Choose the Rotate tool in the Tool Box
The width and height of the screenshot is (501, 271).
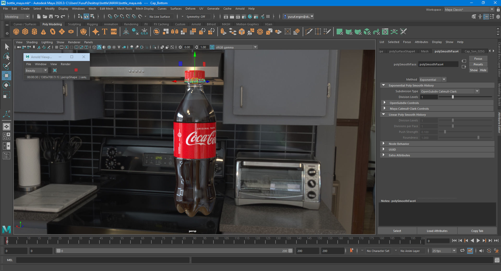7,85
